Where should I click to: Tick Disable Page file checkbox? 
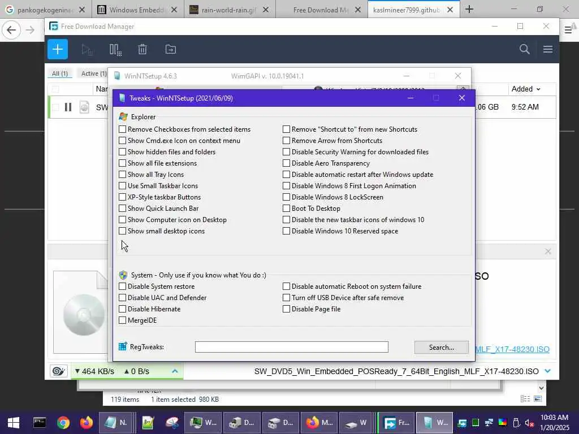click(x=286, y=309)
